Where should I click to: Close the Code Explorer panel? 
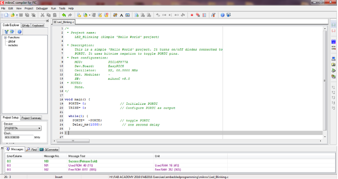coord(47,21)
